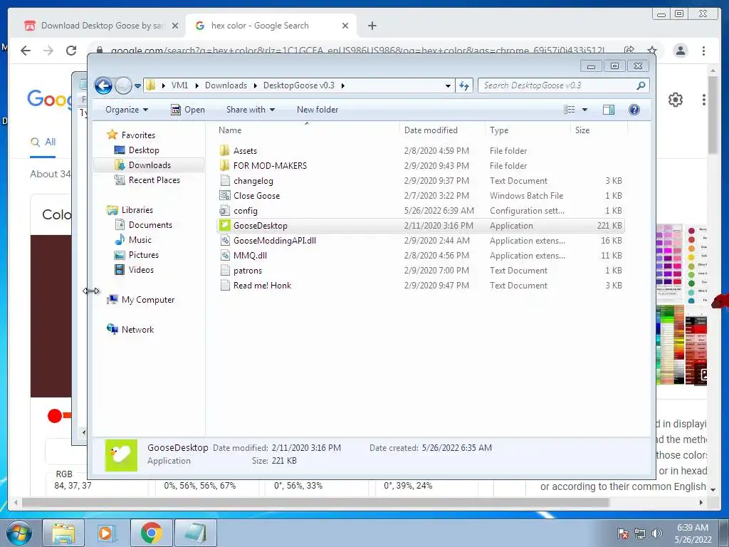729x547 pixels.
Task: Bookmark page with Chrome star icon
Action: pyautogui.click(x=652, y=51)
